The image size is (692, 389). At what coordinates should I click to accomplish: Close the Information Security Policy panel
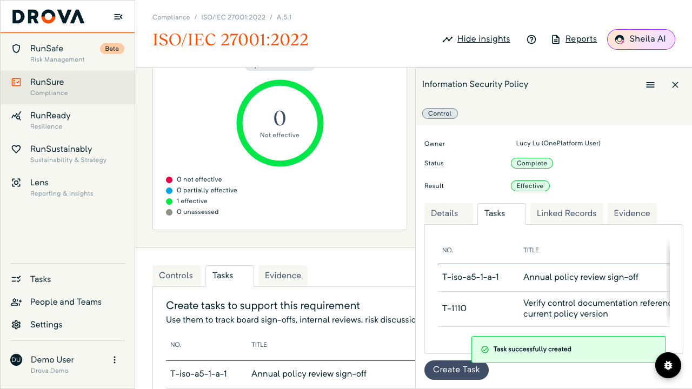click(x=675, y=85)
